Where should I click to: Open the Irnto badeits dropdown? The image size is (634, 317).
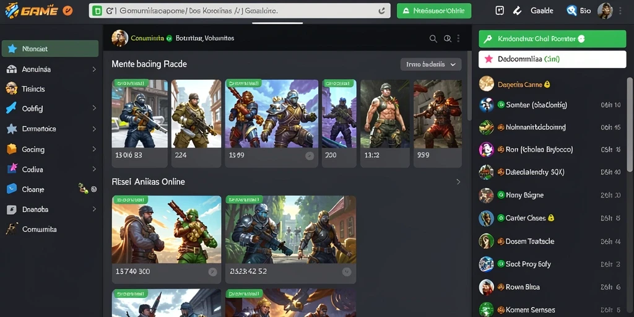(431, 64)
